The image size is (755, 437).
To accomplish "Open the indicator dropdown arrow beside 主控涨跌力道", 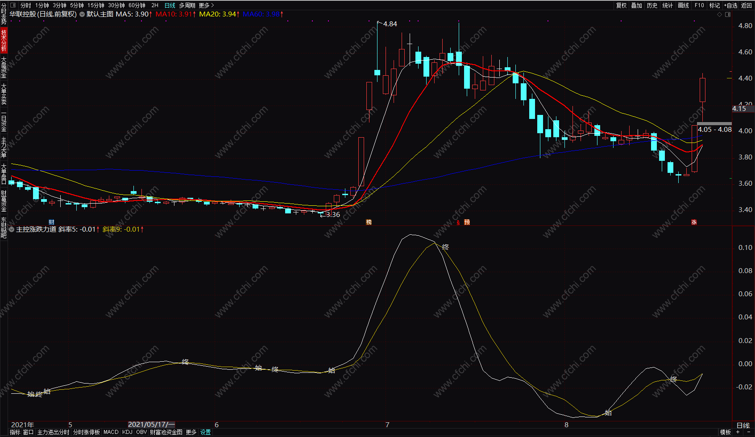I will [x=12, y=229].
